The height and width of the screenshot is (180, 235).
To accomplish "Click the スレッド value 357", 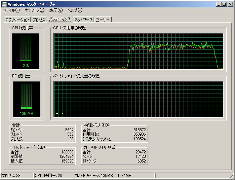I will [70, 134].
